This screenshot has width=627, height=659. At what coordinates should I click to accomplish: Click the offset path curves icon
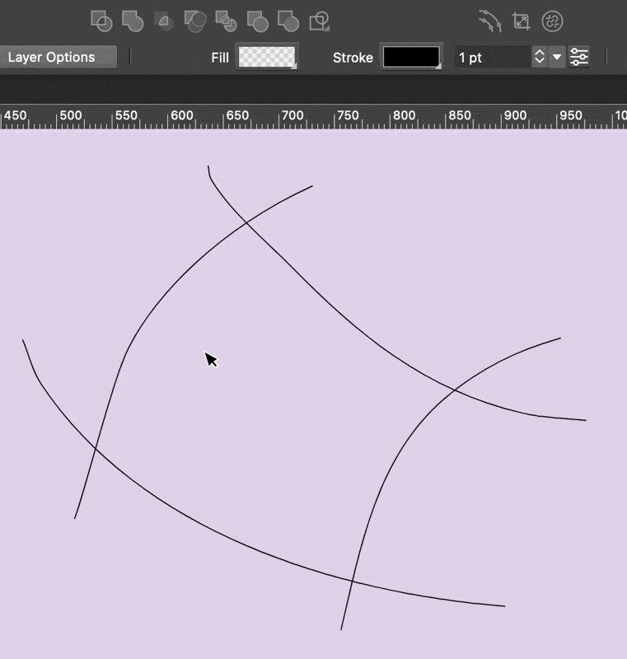[489, 21]
